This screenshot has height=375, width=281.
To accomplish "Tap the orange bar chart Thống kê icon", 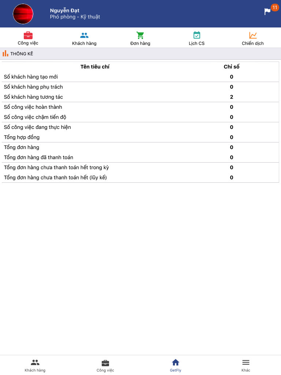I will tap(5, 53).
